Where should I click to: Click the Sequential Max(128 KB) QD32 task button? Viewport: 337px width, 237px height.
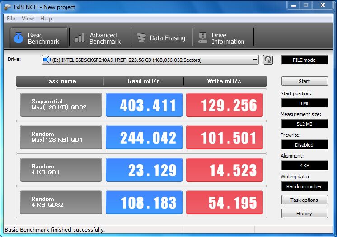tap(61, 105)
